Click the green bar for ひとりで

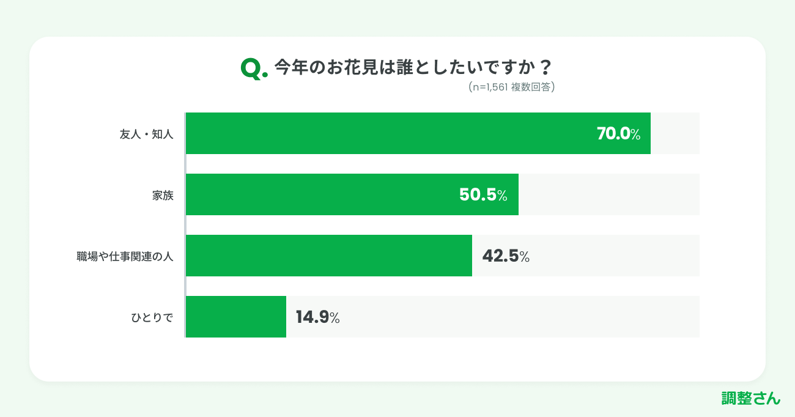235,317
